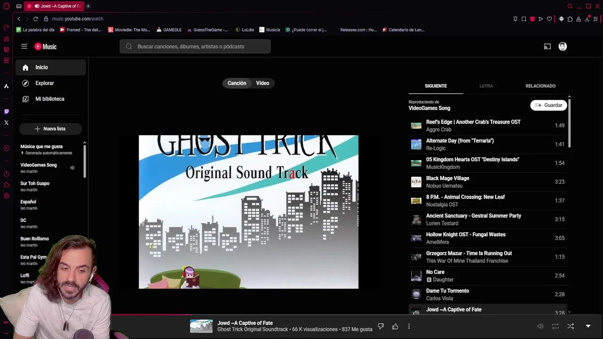603x339 pixels.
Task: Open the browser downloads icon
Action: click(x=587, y=19)
